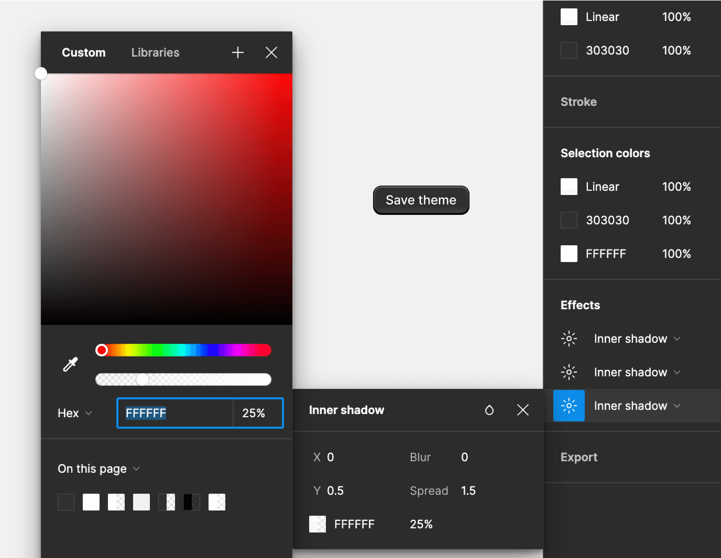Viewport: 721px width, 558px height.
Task: Click the plus icon to create a style
Action: (x=238, y=52)
